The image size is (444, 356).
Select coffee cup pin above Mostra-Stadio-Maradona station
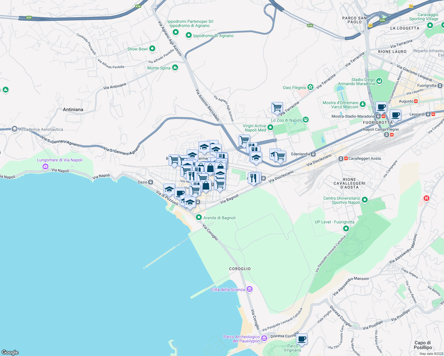coord(381,107)
